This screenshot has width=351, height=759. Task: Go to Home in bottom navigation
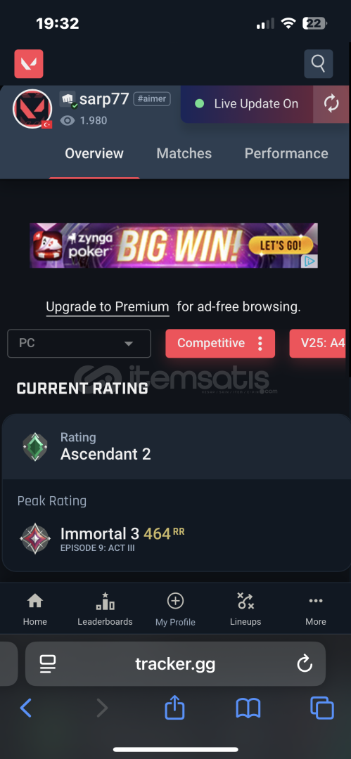point(35,609)
